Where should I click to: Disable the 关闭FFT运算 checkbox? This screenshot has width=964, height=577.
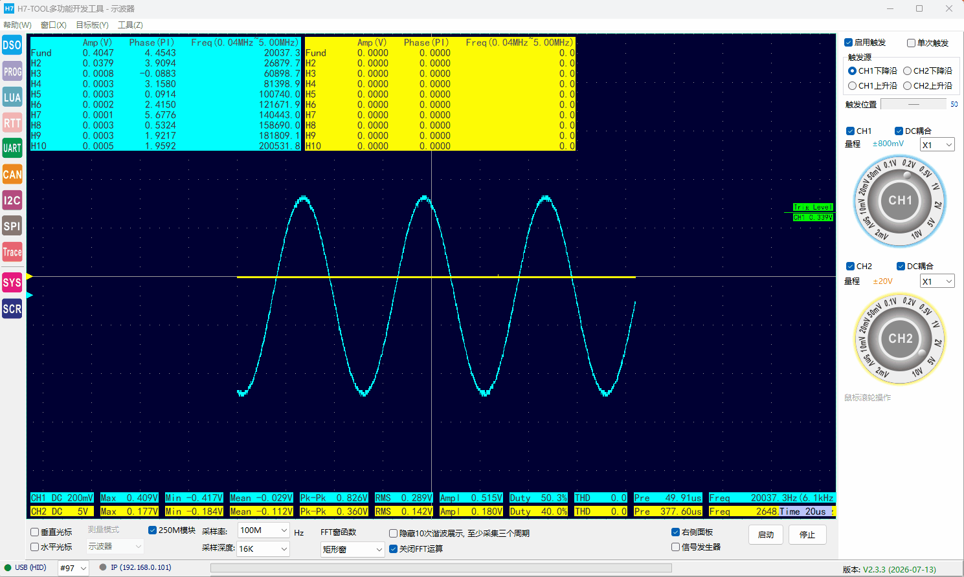click(416, 549)
